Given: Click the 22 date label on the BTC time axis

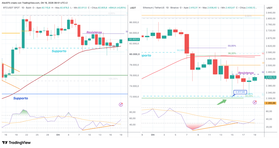Looking at the screenshot, I should pyautogui.click(x=26, y=135).
